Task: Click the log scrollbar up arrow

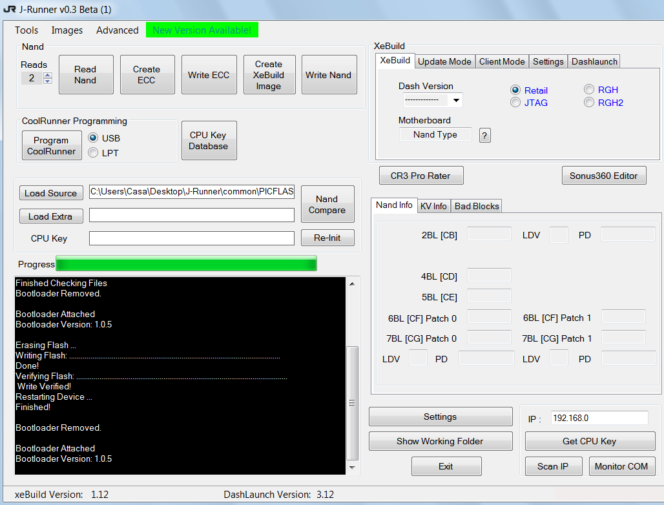Action: (x=352, y=283)
